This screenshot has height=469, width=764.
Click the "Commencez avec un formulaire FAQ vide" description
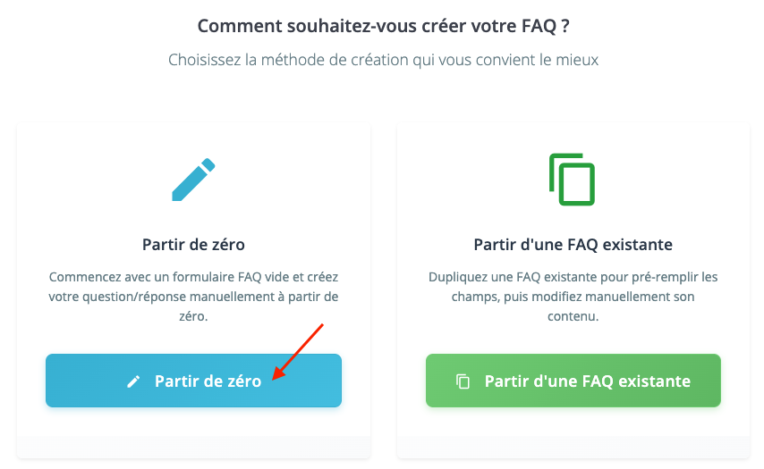(x=193, y=277)
